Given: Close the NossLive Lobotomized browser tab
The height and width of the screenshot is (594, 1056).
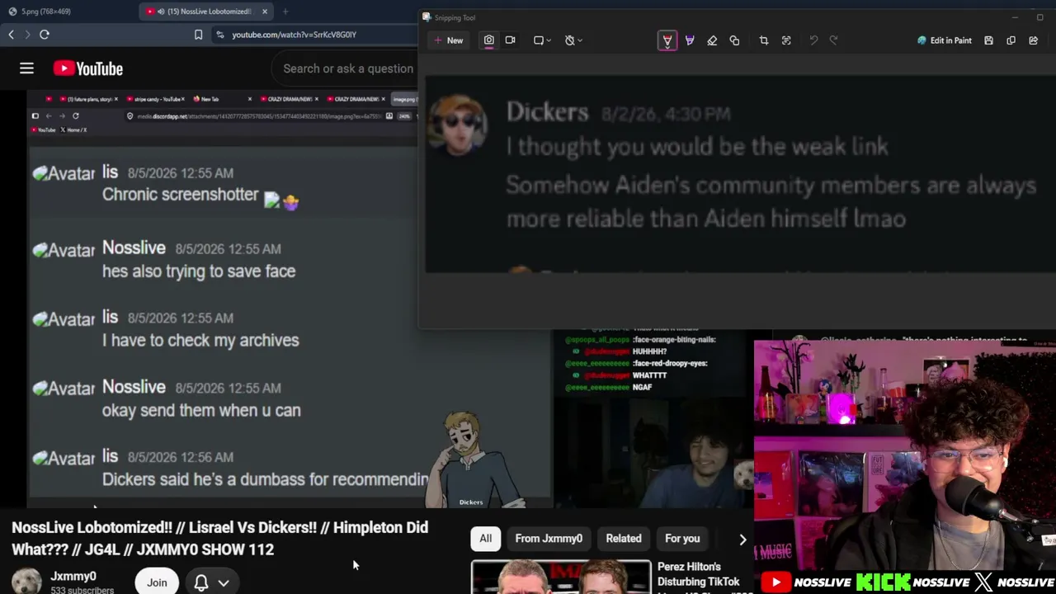Looking at the screenshot, I should click(265, 12).
